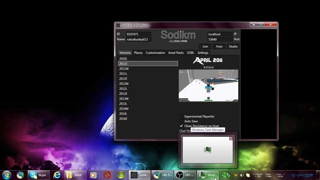Select version 2011M in list
Image resolution: width=320 pixels, height=180 pixels.
pyautogui.click(x=148, y=68)
